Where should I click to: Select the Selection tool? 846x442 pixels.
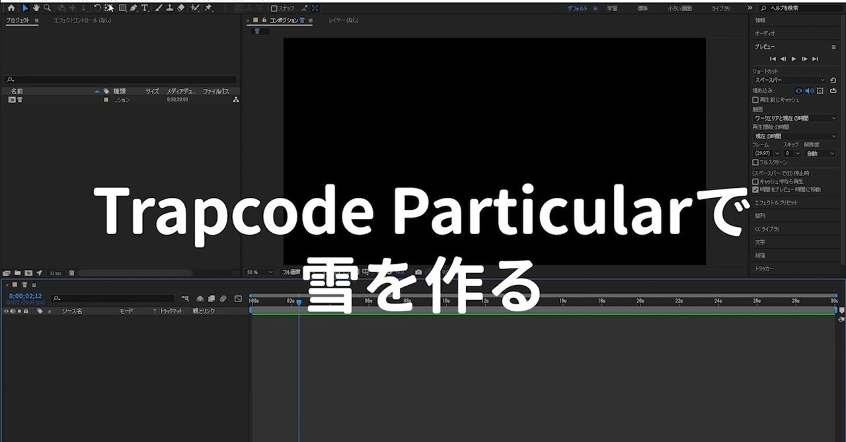[x=24, y=8]
